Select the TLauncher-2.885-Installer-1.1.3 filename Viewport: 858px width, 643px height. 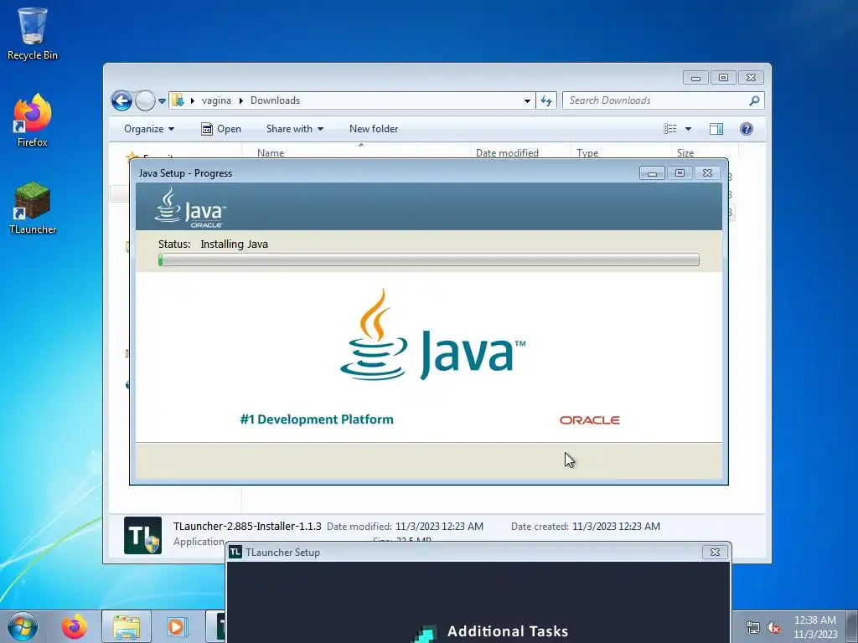tap(247, 527)
